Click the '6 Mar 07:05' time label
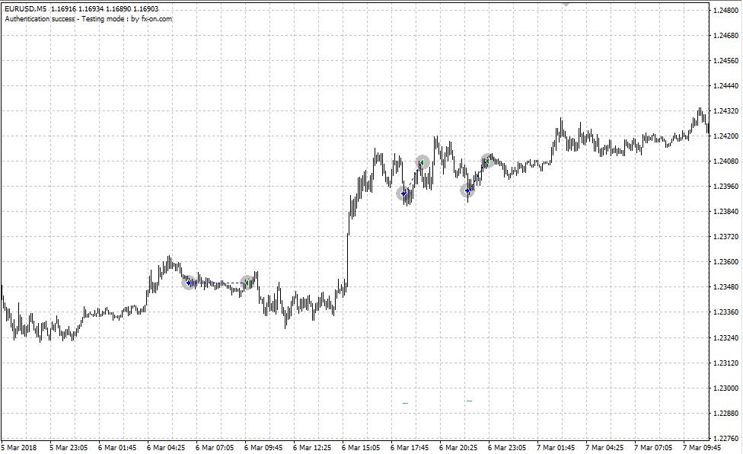 215,447
